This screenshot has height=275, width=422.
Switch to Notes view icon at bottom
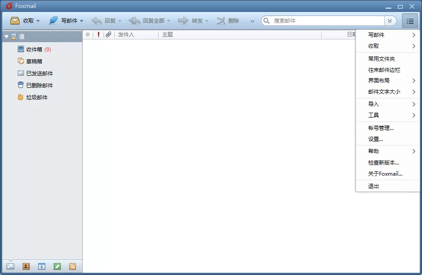(57, 267)
